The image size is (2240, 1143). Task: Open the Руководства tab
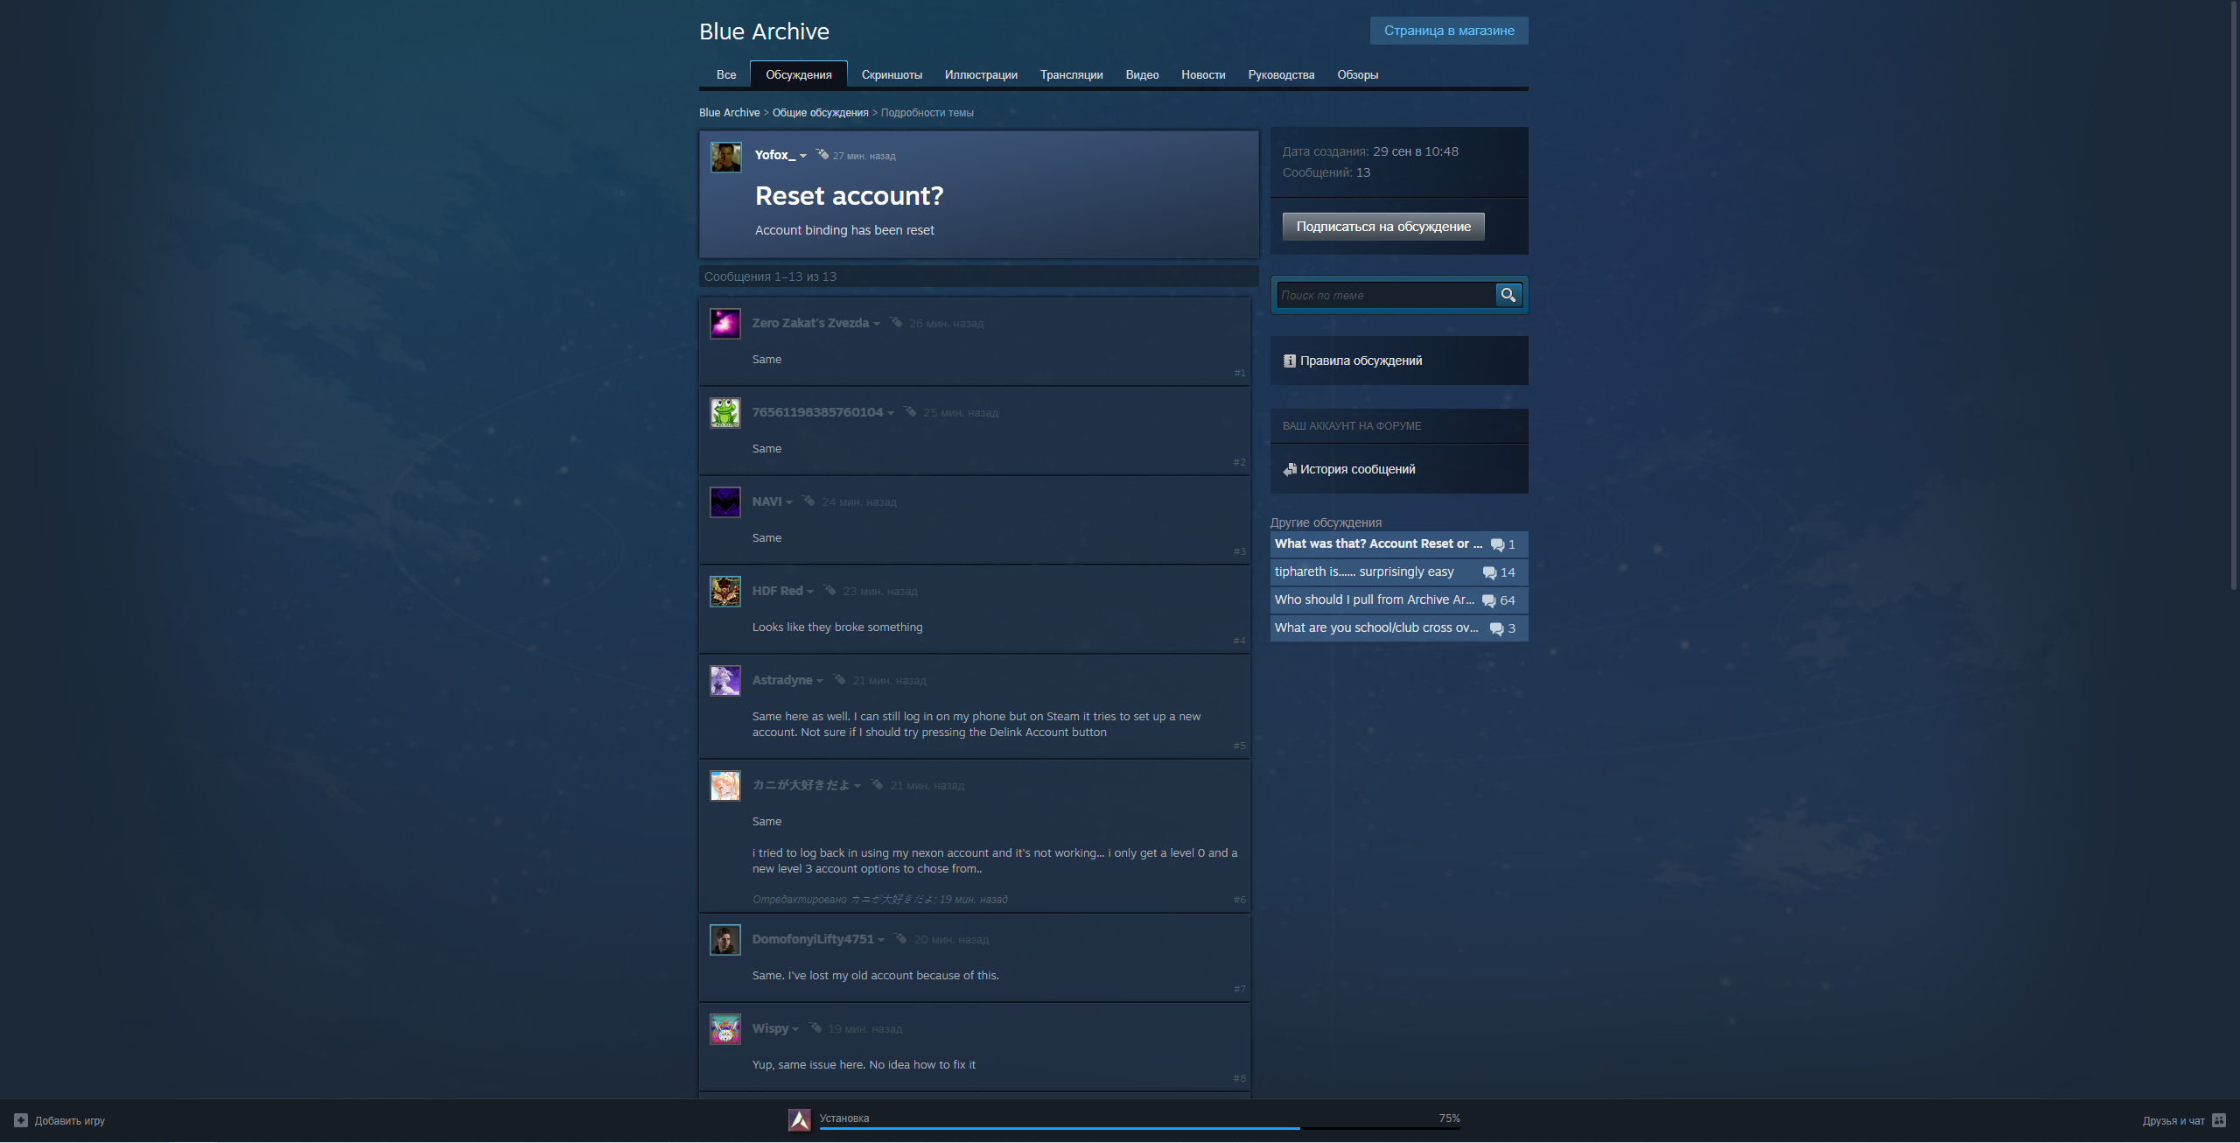pyautogui.click(x=1280, y=74)
